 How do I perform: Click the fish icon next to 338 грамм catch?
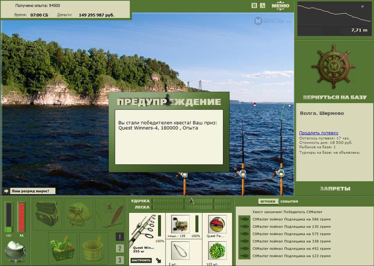244,241
